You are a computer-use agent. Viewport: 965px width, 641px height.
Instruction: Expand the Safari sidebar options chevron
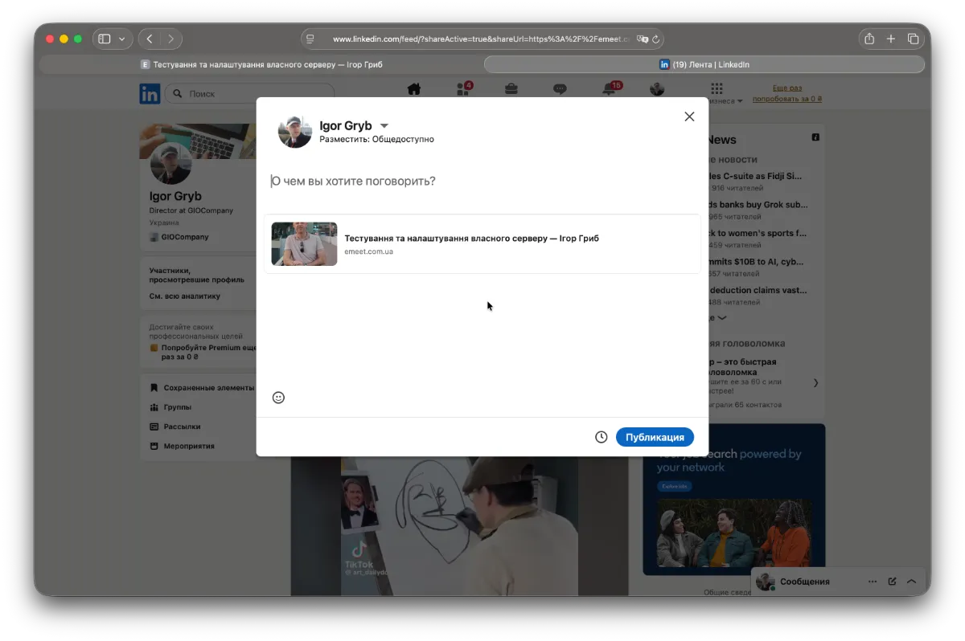point(121,39)
